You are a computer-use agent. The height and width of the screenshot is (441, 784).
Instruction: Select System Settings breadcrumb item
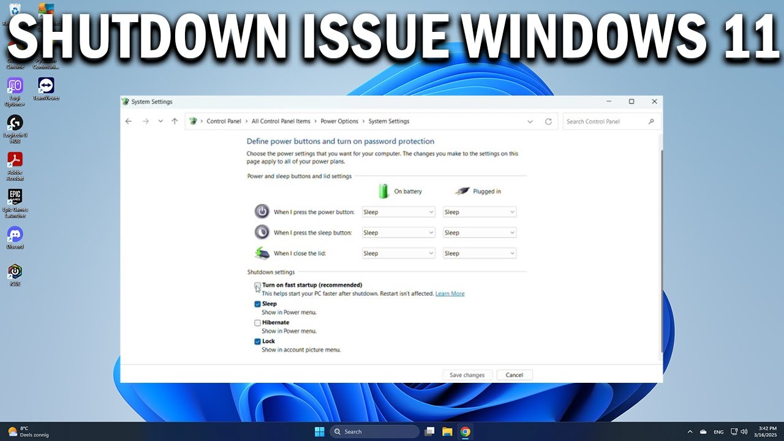pos(389,121)
